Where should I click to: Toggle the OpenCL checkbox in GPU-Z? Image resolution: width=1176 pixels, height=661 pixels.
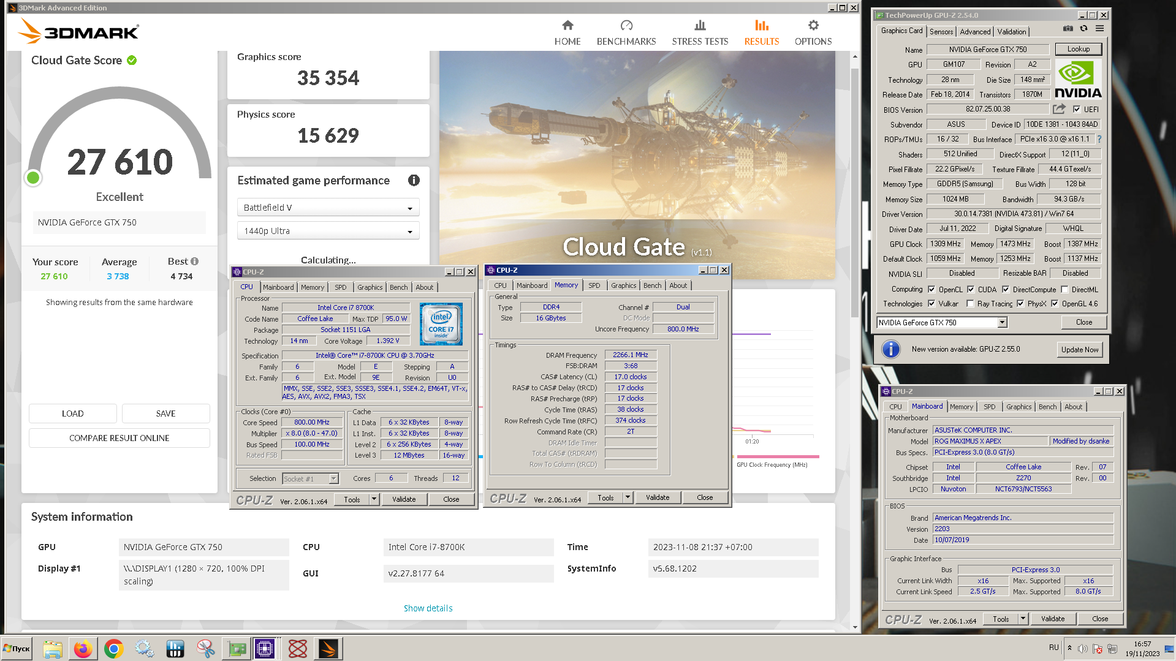[x=931, y=289]
